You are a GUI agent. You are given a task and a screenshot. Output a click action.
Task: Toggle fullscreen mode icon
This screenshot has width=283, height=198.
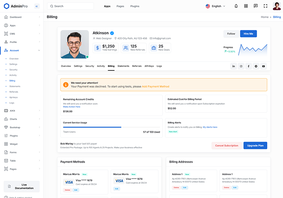pos(265,6)
